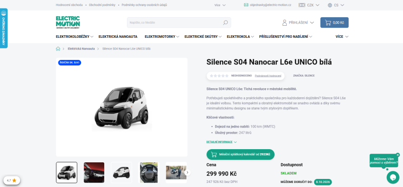Screen dimensions: 403x187
Task: Click the Značka: Silence brand link
Action: (x=304, y=76)
